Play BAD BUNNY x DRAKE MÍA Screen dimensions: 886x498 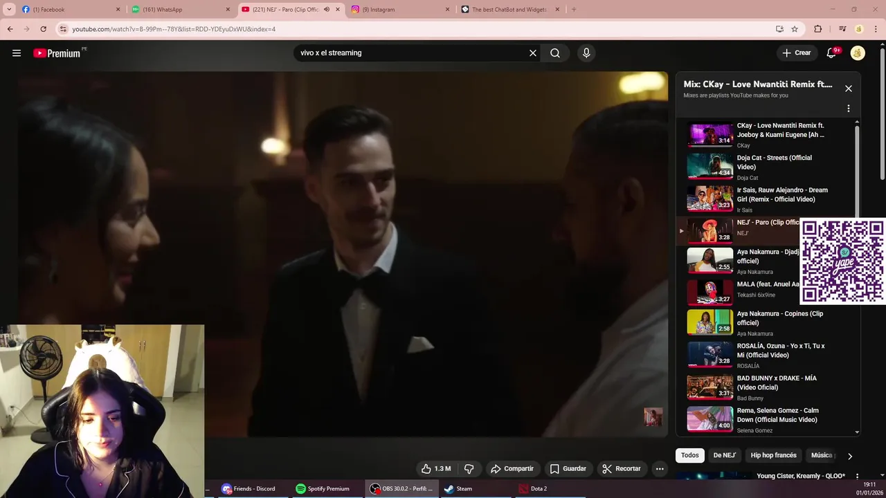coord(768,387)
